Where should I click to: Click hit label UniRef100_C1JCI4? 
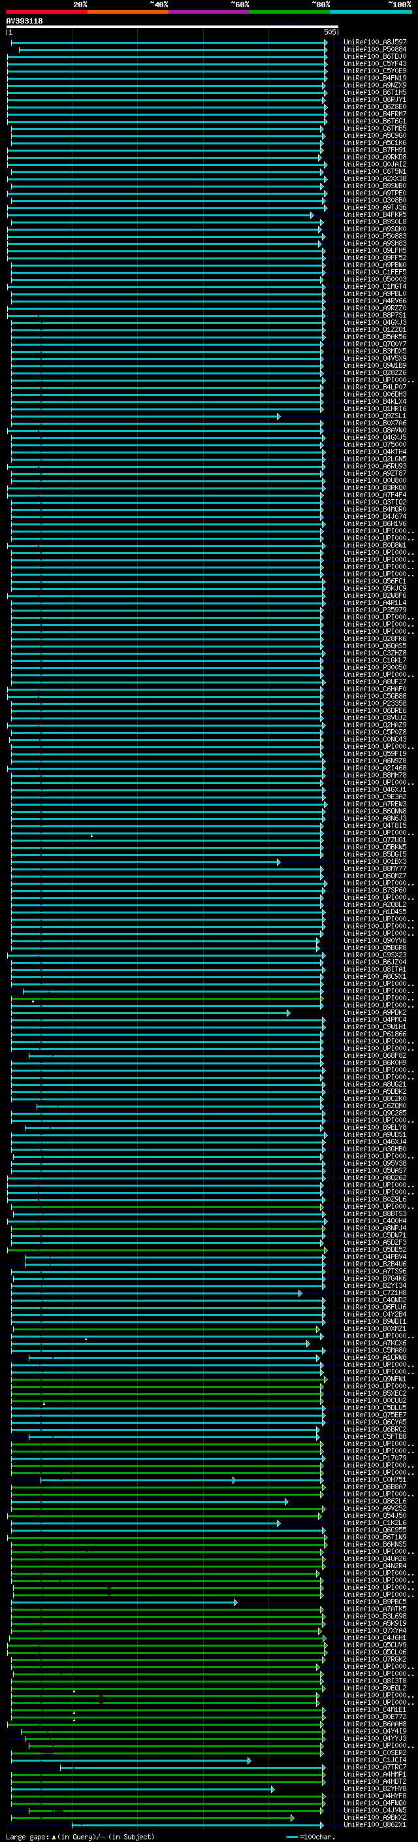pos(374,1760)
